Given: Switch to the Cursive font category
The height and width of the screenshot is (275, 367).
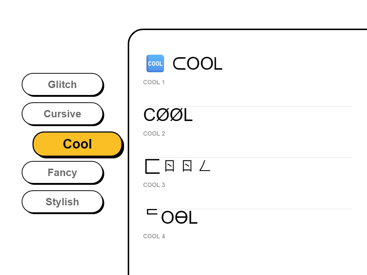Looking at the screenshot, I should coord(62,114).
